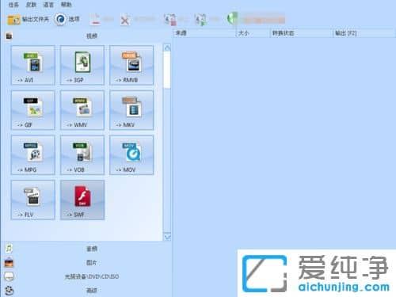The height and width of the screenshot is (297, 396).
Task: Select the -> 3GP conversion tile
Action: click(82, 65)
